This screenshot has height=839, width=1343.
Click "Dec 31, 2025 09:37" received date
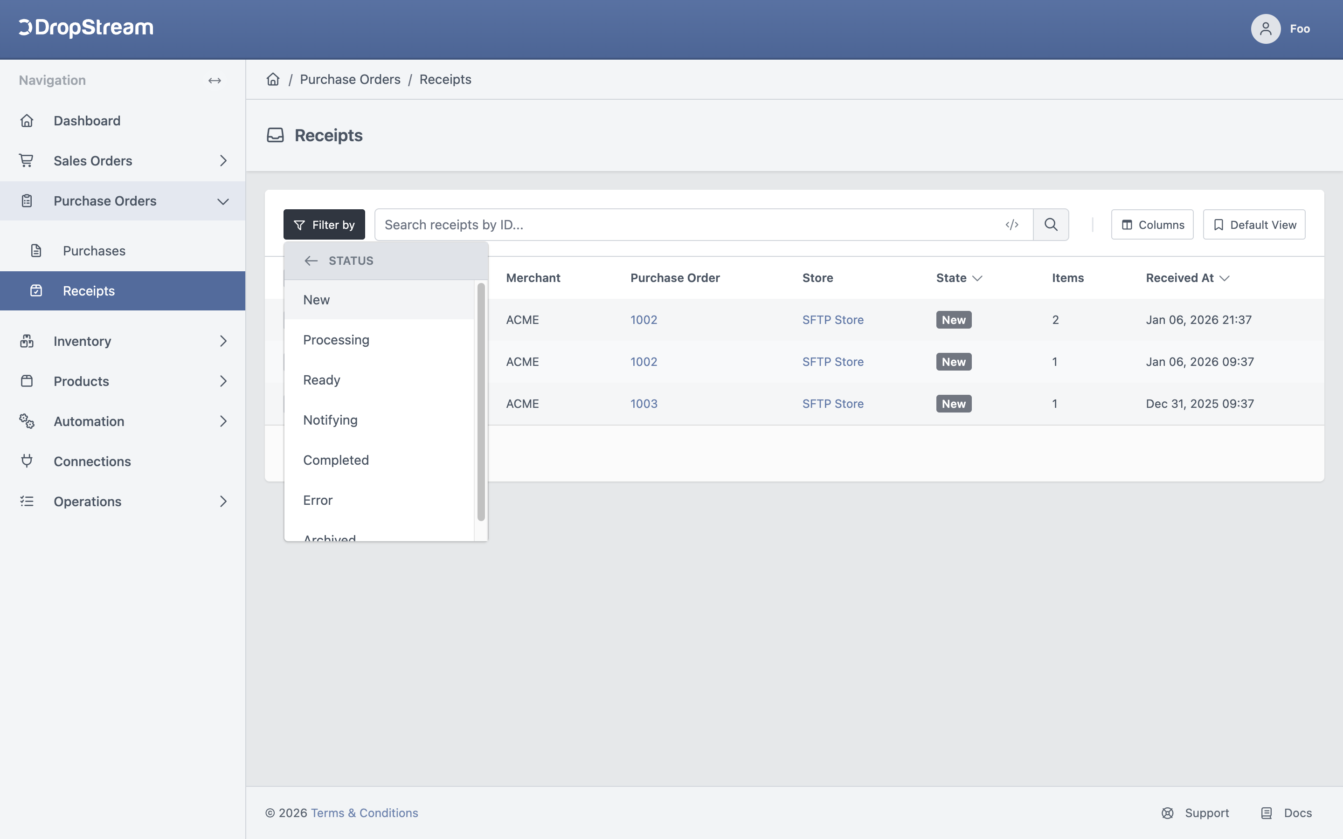(1200, 403)
